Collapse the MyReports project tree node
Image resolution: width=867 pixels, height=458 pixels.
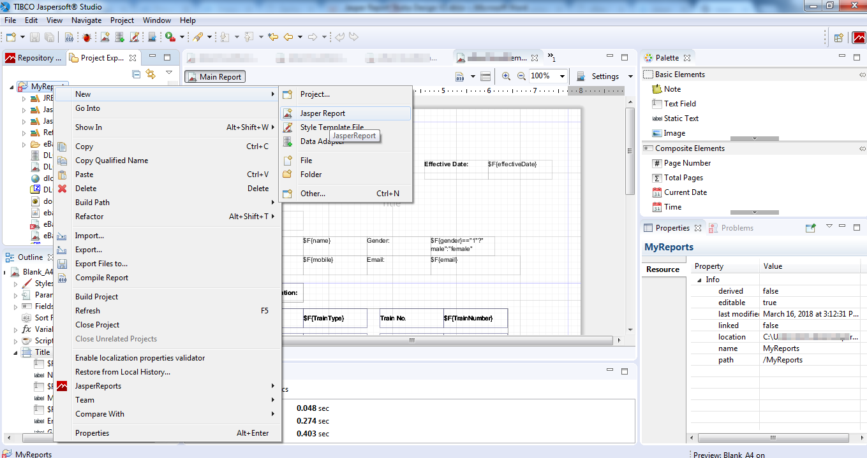click(x=13, y=87)
